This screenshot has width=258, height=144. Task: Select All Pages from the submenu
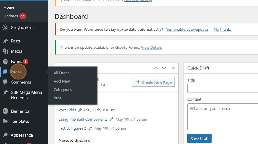[61, 73]
